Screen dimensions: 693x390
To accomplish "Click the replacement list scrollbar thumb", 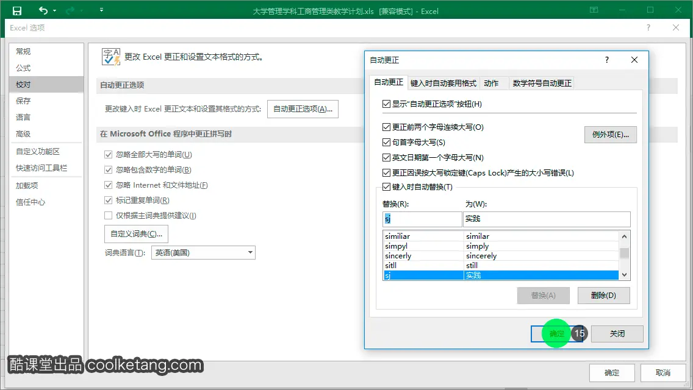I will coord(624,253).
